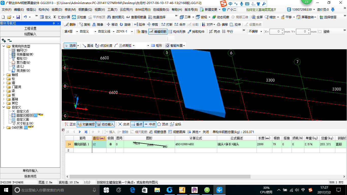This screenshot has width=347, height=195.
Task: Activate 动态观察 orbit tool
Action: tap(220, 17)
